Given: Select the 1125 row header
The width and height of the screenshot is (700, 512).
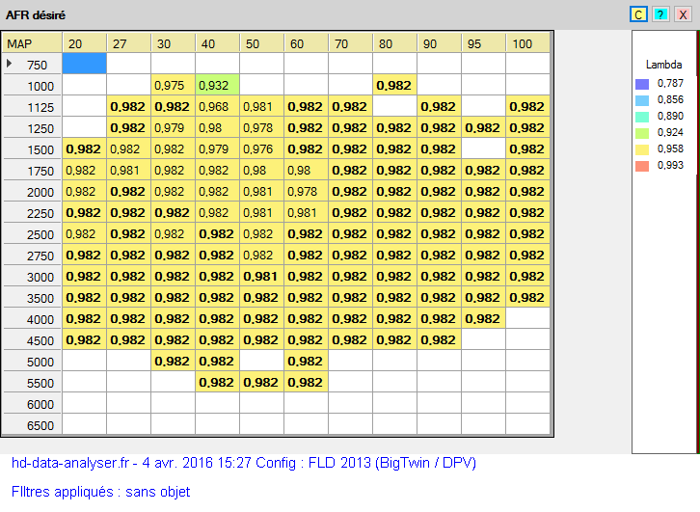Looking at the screenshot, I should (x=32, y=106).
